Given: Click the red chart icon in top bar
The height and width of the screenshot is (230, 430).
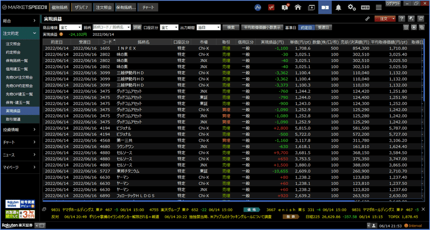Looking at the screenshot, I should [271, 8].
